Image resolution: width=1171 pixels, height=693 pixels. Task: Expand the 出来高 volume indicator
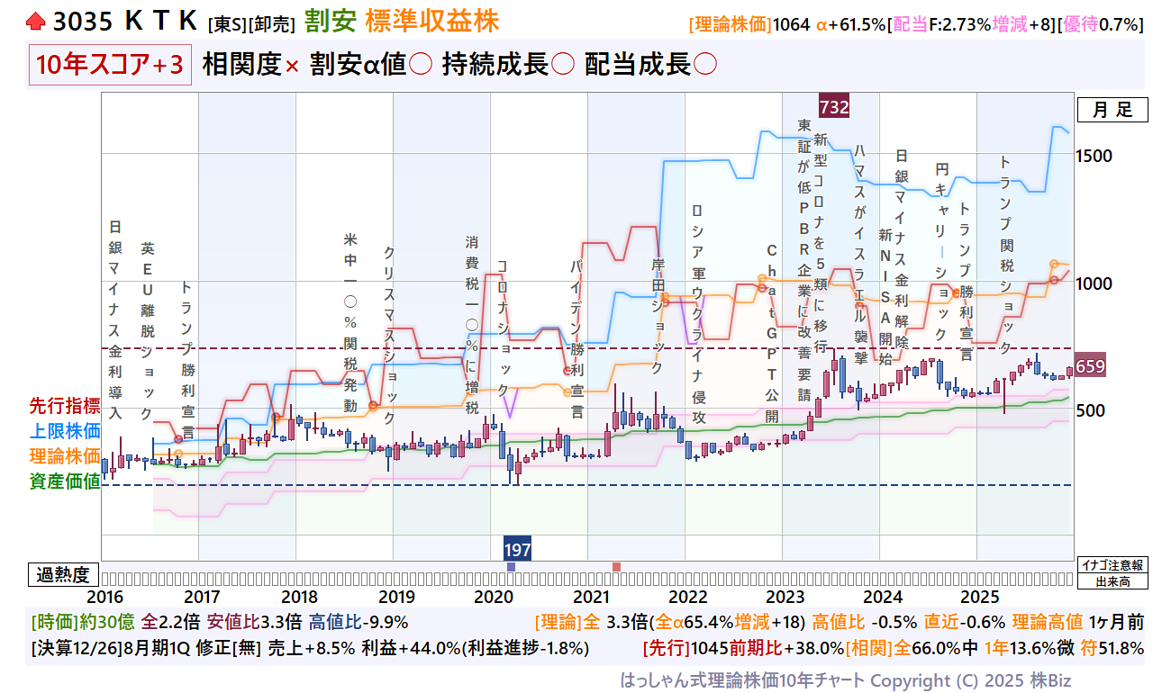pyautogui.click(x=1112, y=581)
